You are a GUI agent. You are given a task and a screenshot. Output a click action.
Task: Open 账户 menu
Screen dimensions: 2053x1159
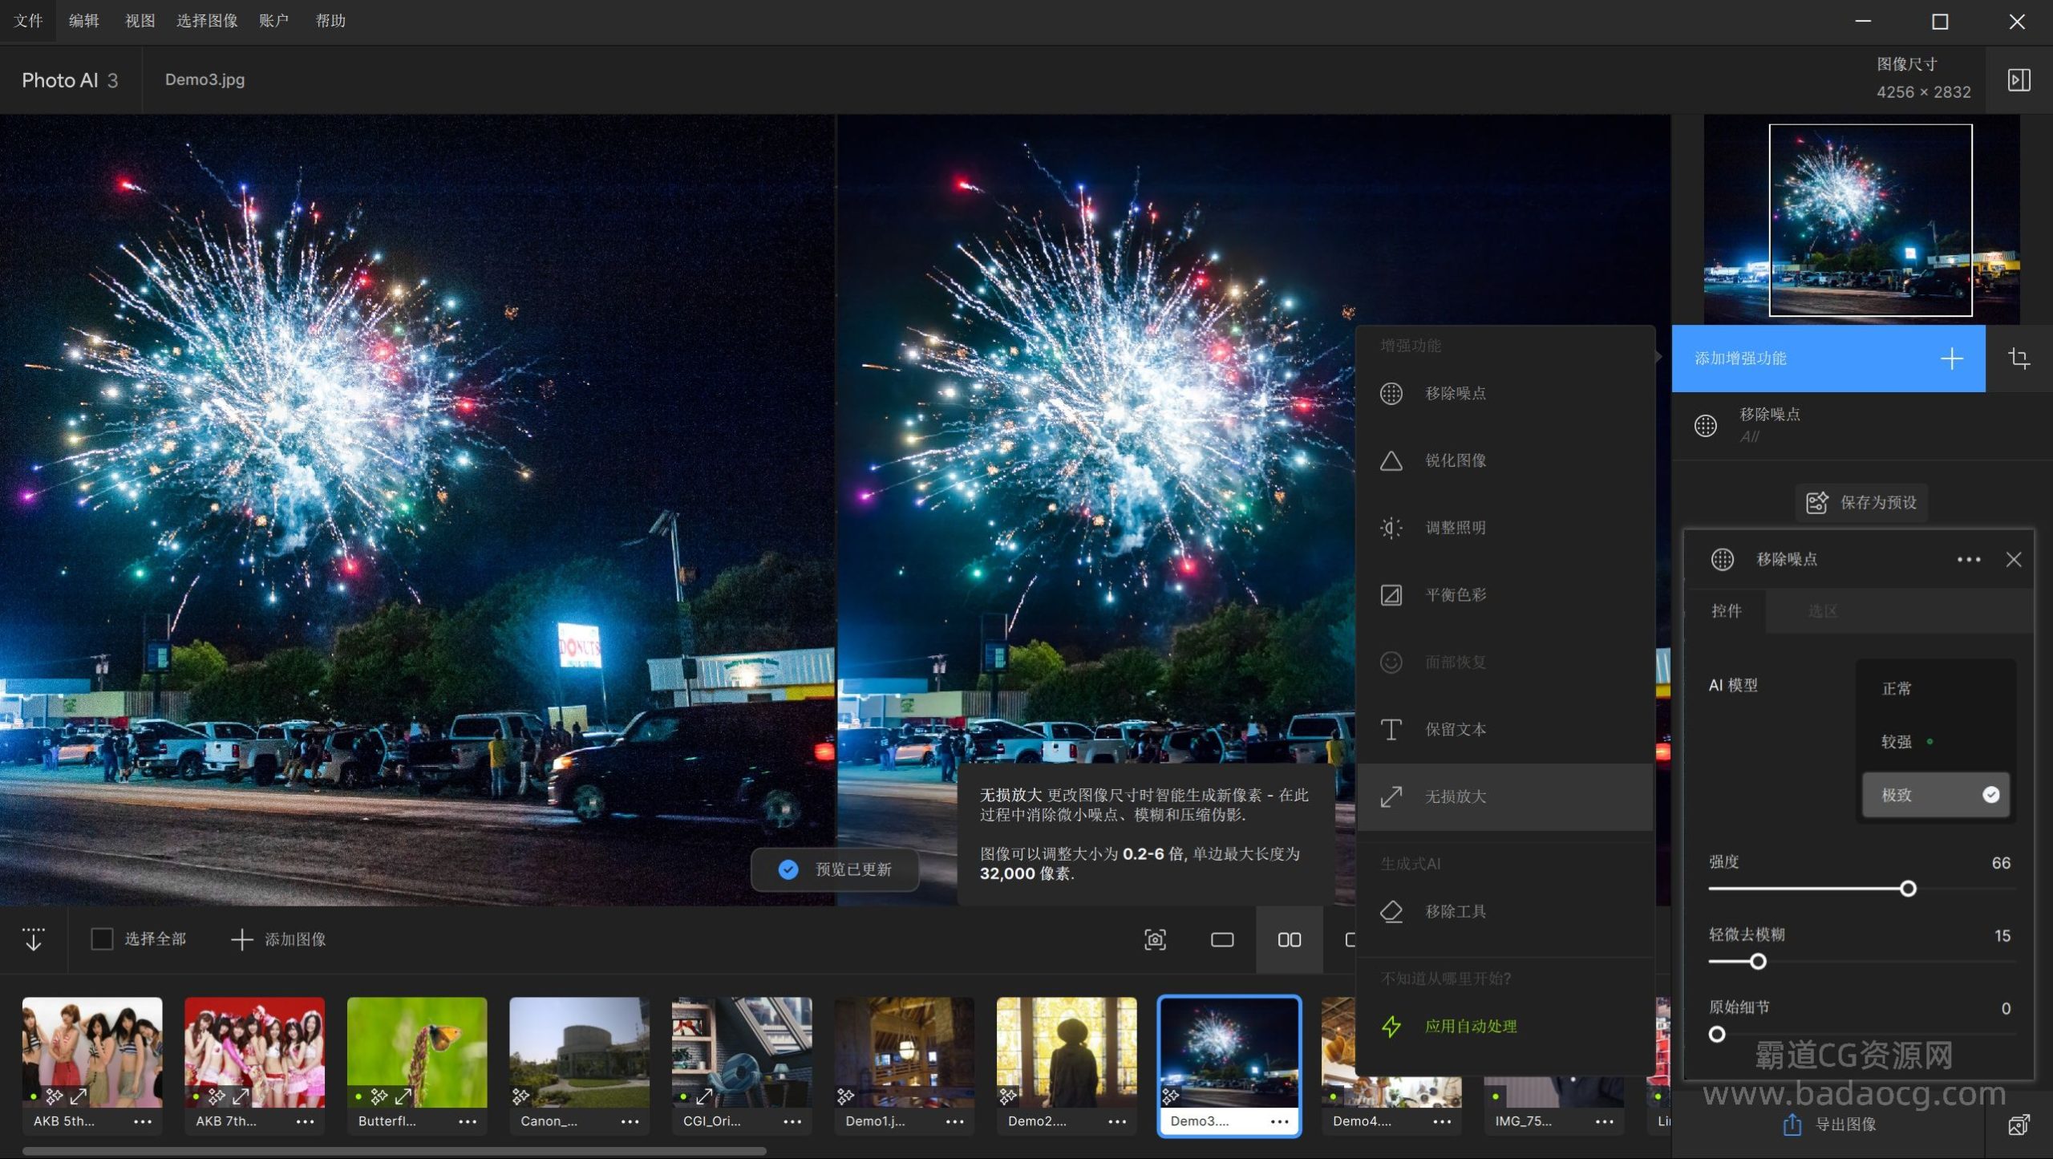pyautogui.click(x=273, y=21)
